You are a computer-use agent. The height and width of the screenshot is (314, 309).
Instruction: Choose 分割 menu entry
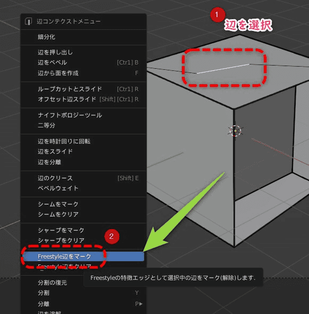click(x=83, y=293)
